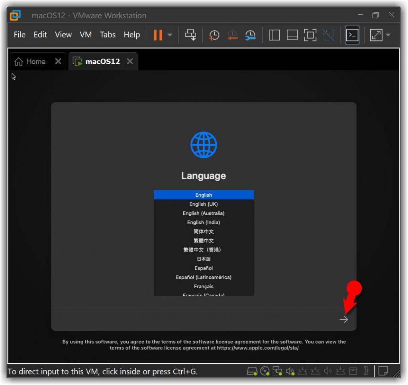Screen dimensions: 408x385
Task: Enter full screen mode
Action: [x=310, y=35]
